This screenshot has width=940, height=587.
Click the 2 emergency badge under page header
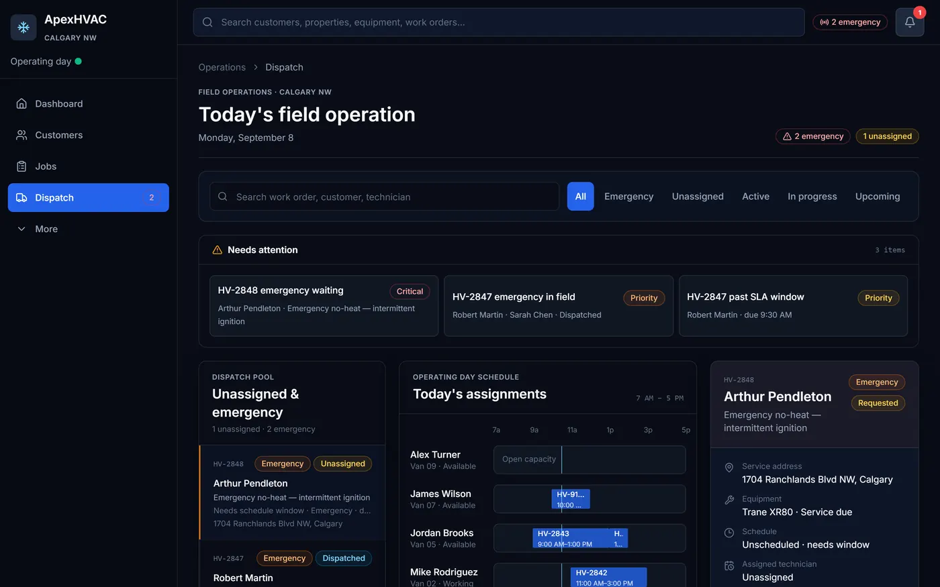click(813, 136)
